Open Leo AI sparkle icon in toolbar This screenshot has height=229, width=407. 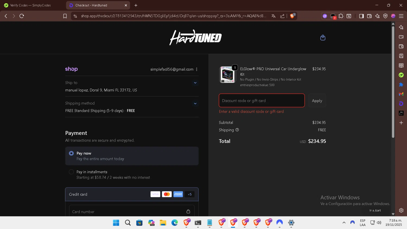tap(377, 16)
